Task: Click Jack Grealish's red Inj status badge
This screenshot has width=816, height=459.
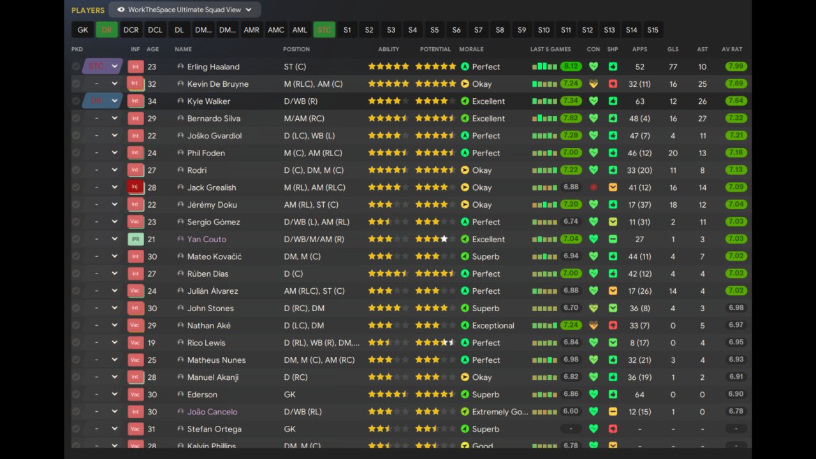Action: tap(135, 187)
